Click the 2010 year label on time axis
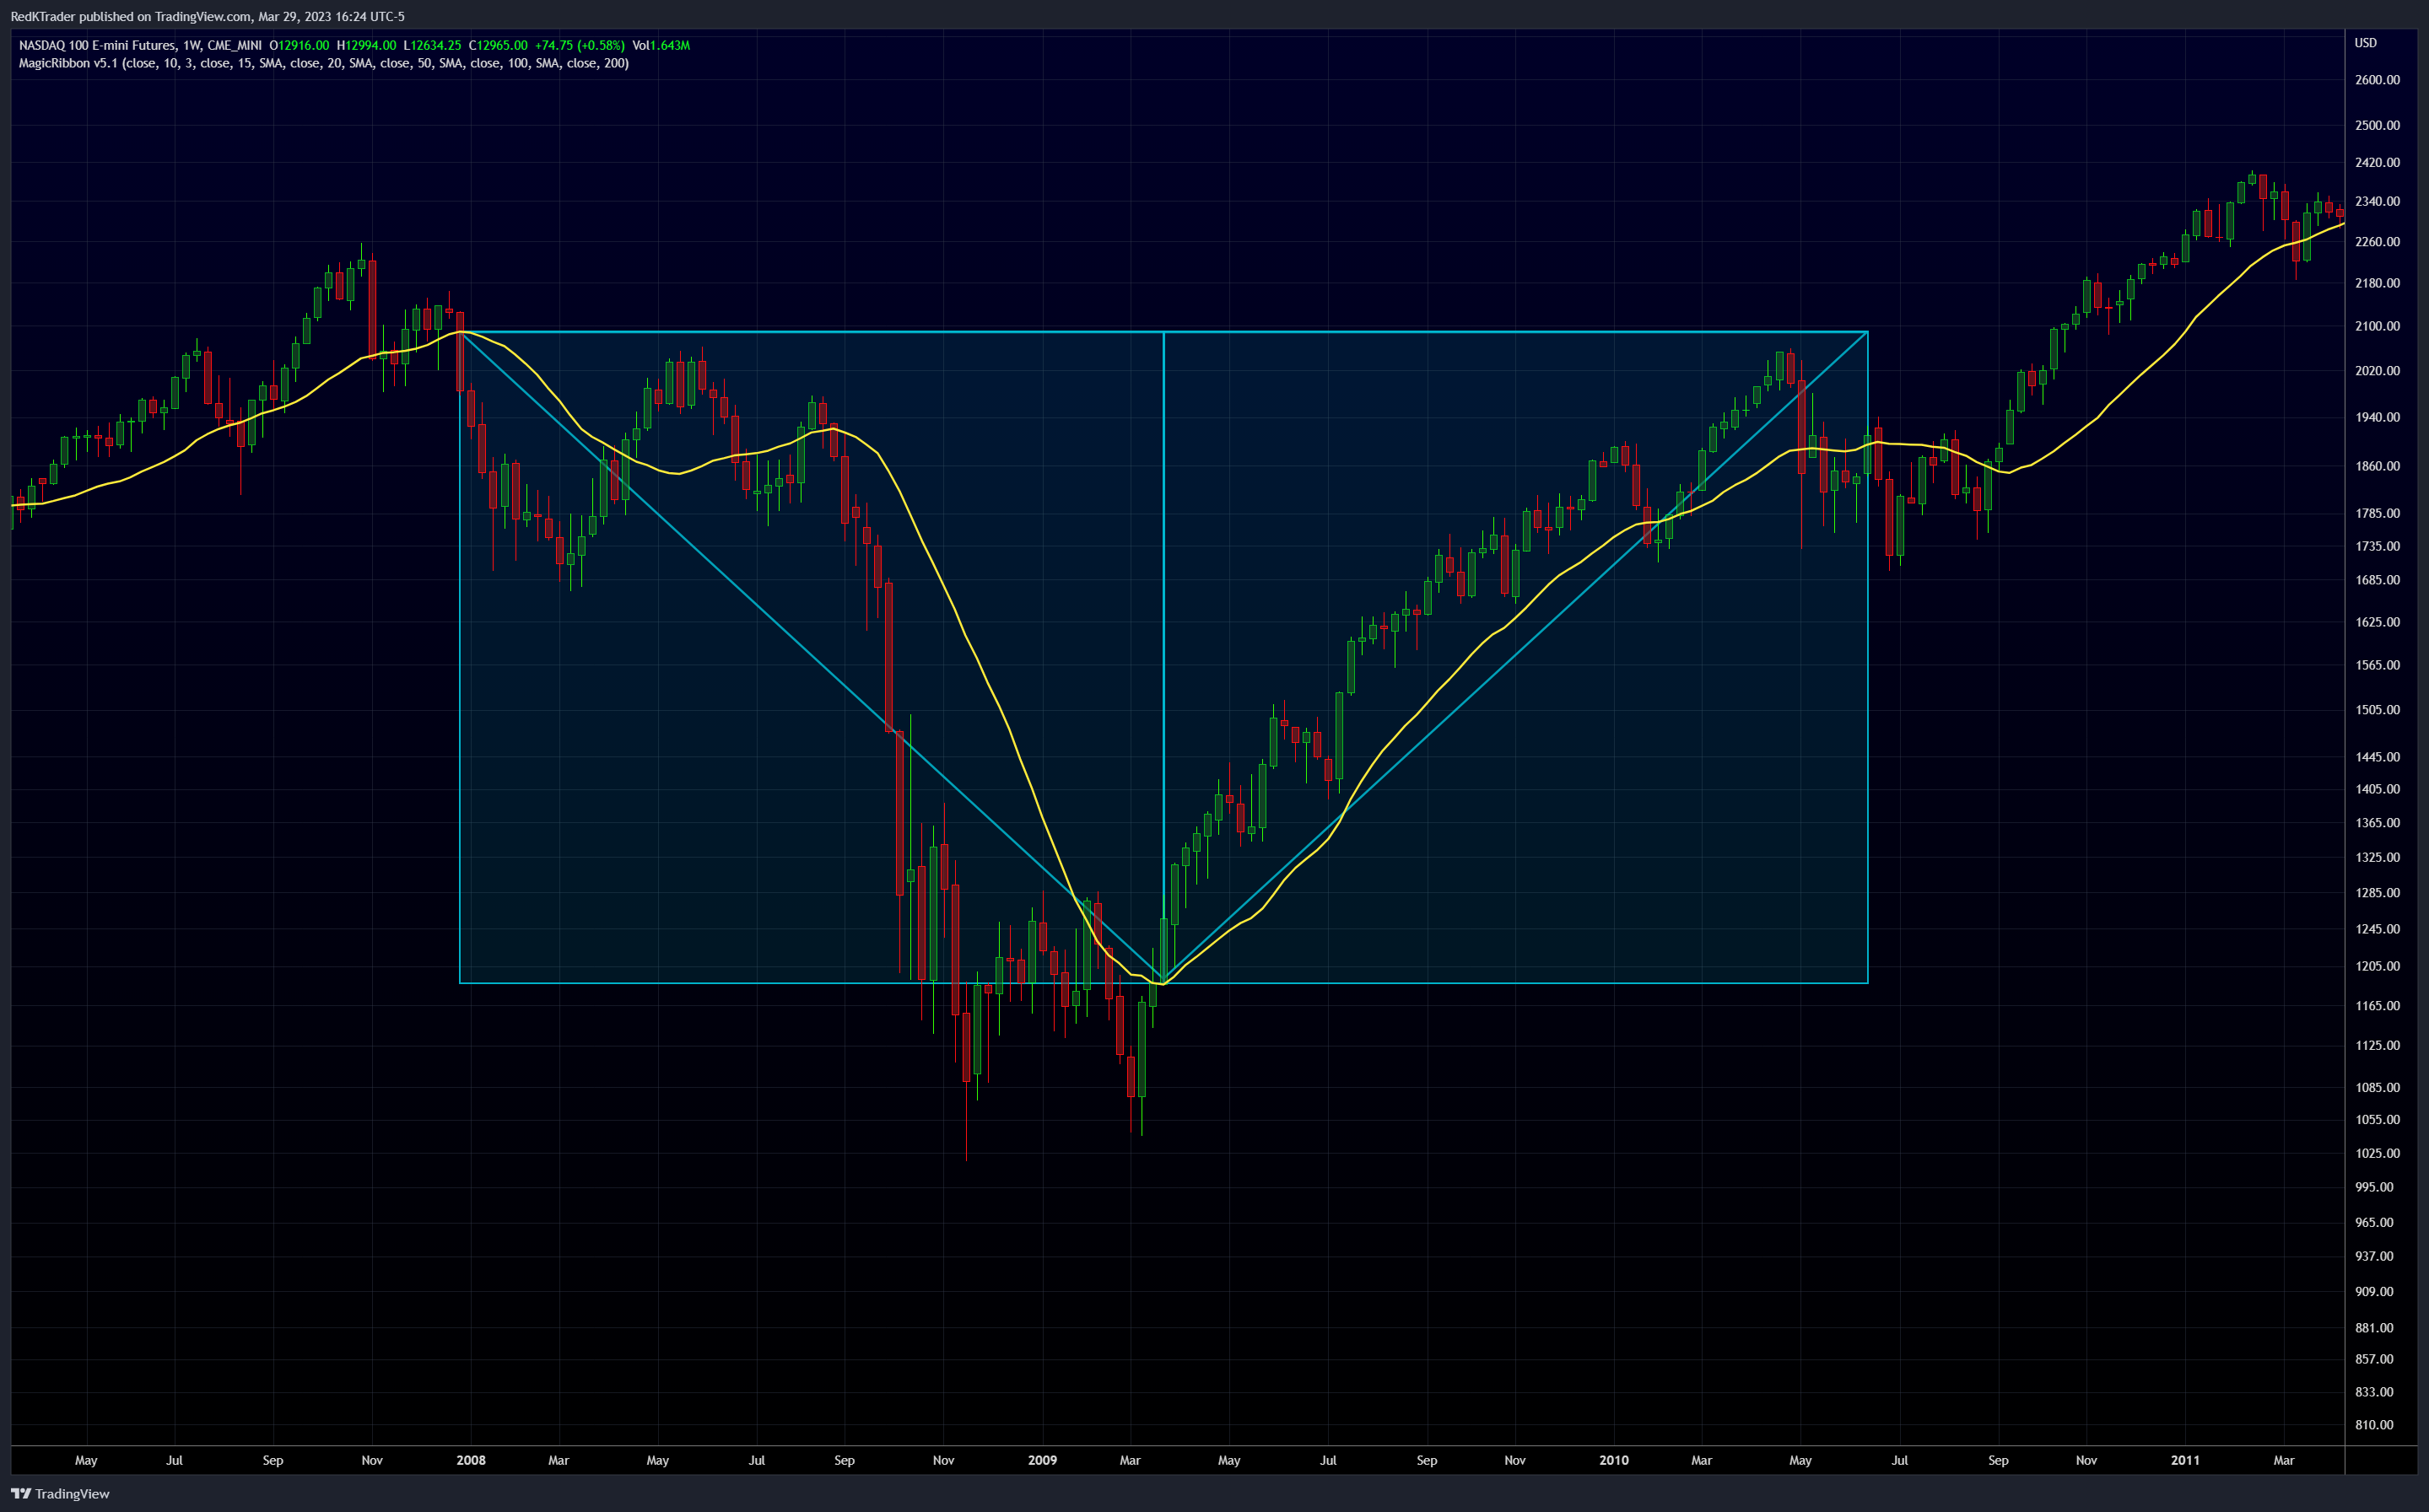The image size is (2429, 1512). tap(1614, 1460)
